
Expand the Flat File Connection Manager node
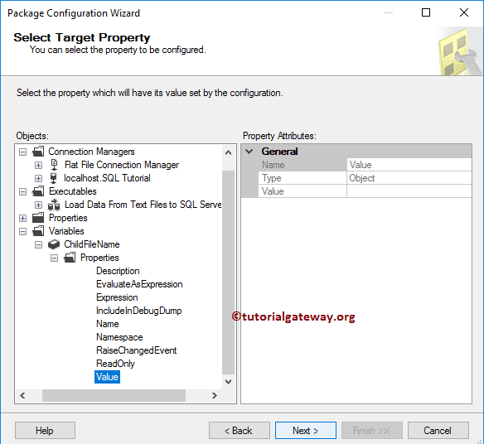click(x=38, y=166)
